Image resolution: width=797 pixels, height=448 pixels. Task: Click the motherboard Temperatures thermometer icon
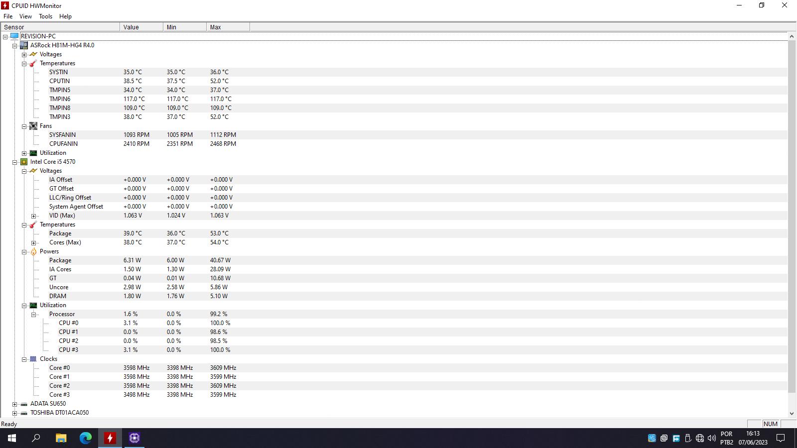33,63
